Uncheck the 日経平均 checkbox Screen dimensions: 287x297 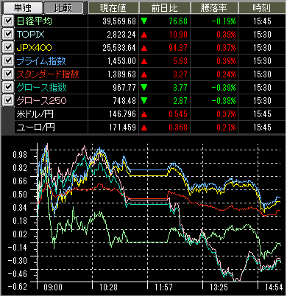[x=8, y=21]
